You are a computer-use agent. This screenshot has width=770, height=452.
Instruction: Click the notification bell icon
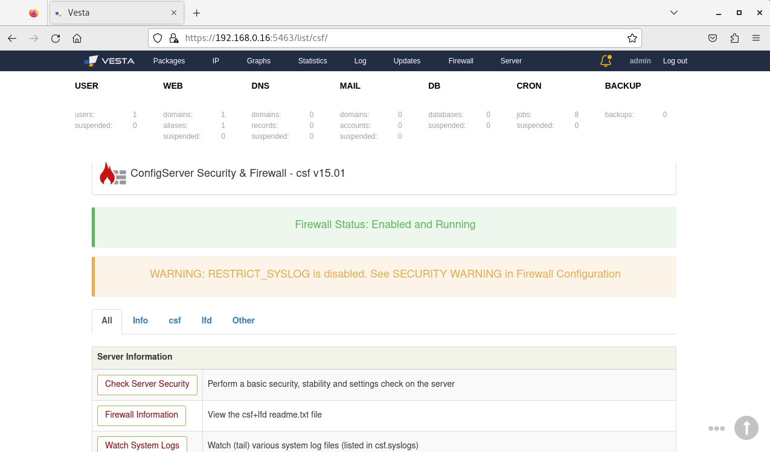tap(605, 61)
